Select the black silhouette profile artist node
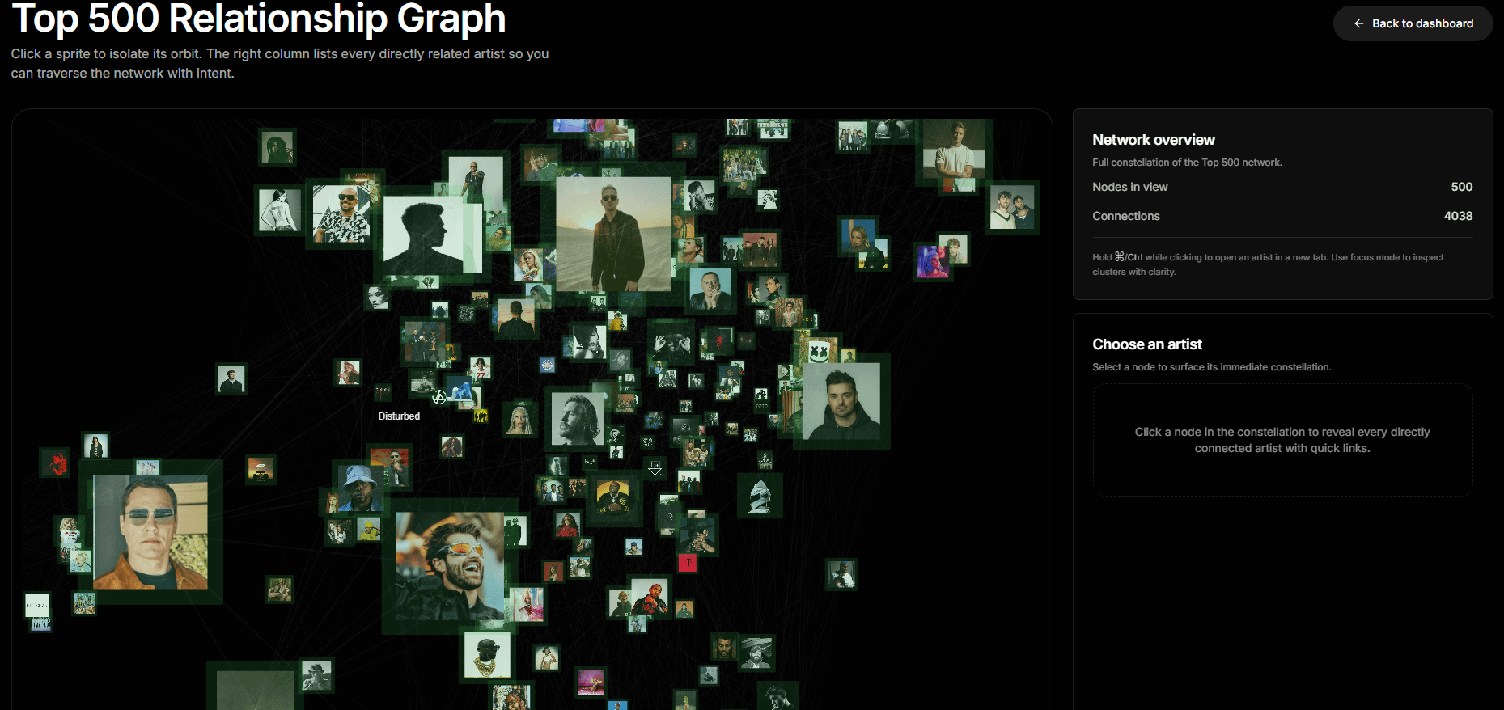This screenshot has height=710, width=1504. pos(422,235)
